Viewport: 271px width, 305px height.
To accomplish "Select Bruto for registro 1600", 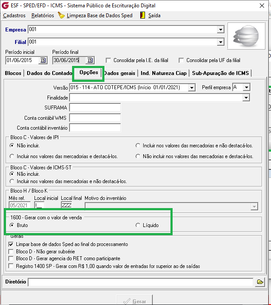I will [12, 225].
